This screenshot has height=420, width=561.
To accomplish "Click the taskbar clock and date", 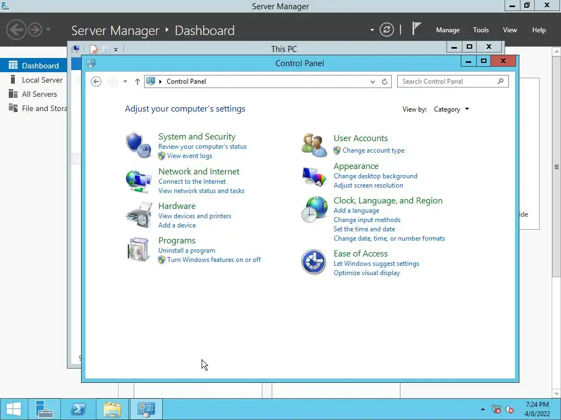I will pyautogui.click(x=537, y=409).
